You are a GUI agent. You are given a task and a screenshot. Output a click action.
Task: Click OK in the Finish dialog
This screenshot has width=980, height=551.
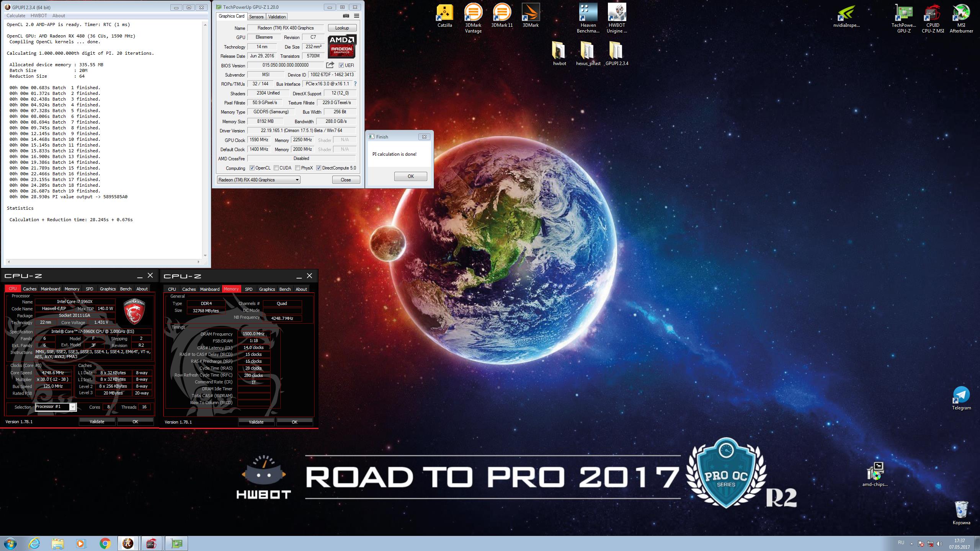410,176
